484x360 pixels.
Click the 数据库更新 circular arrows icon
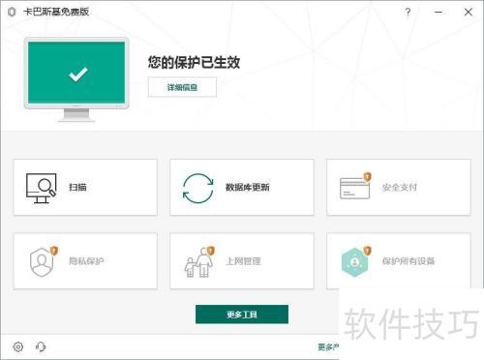pos(198,188)
